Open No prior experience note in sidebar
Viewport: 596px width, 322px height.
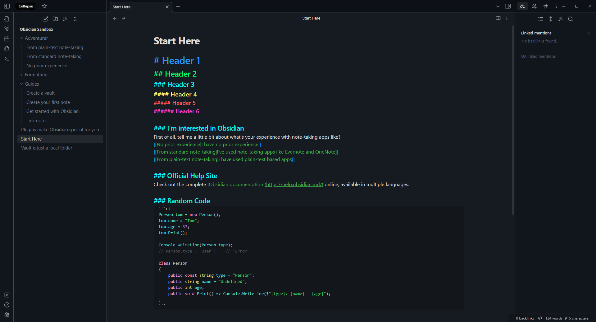pos(47,66)
